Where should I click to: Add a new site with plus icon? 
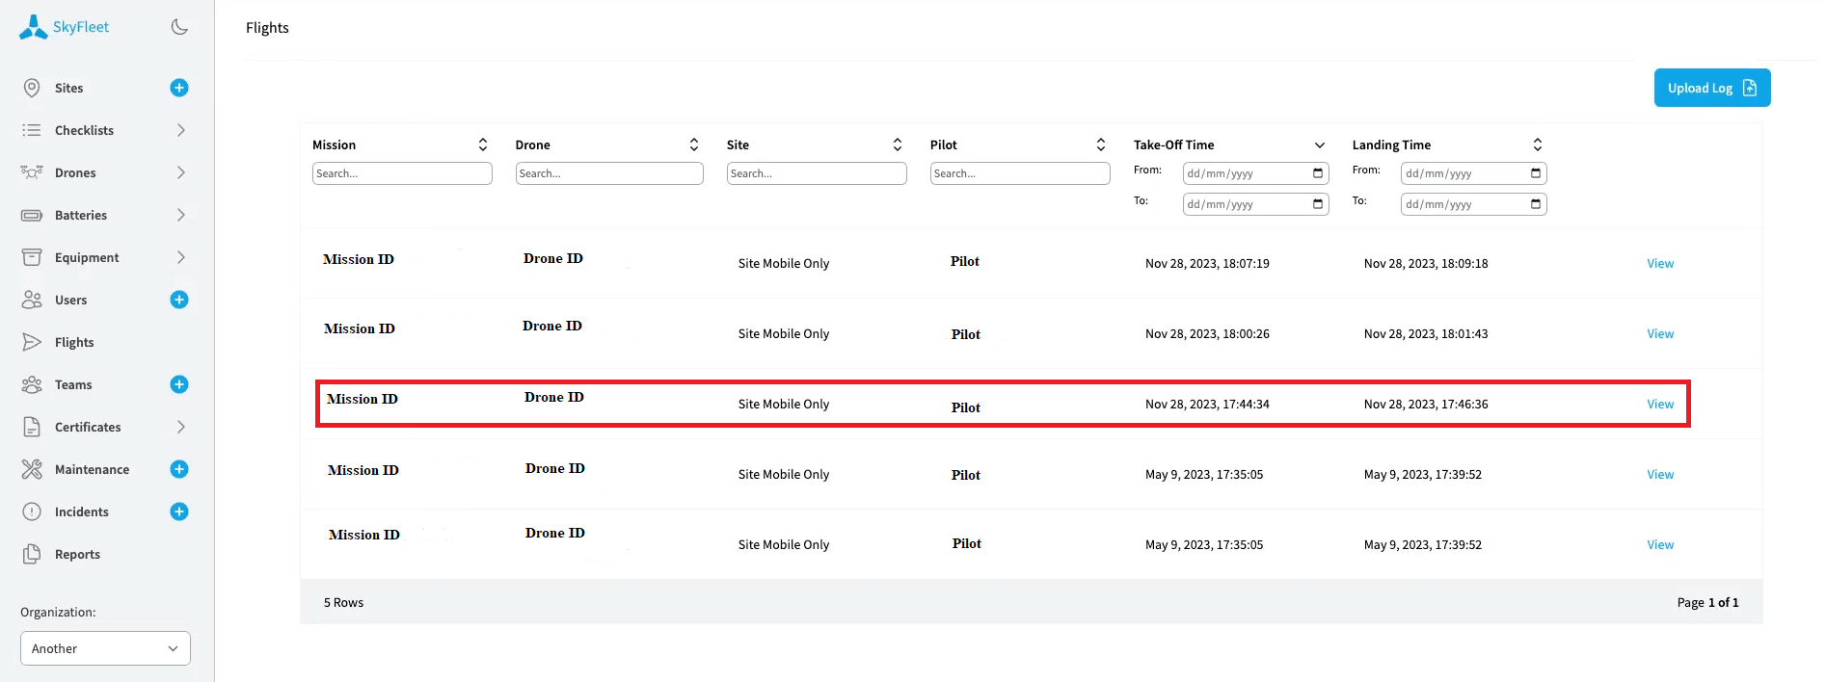click(179, 88)
